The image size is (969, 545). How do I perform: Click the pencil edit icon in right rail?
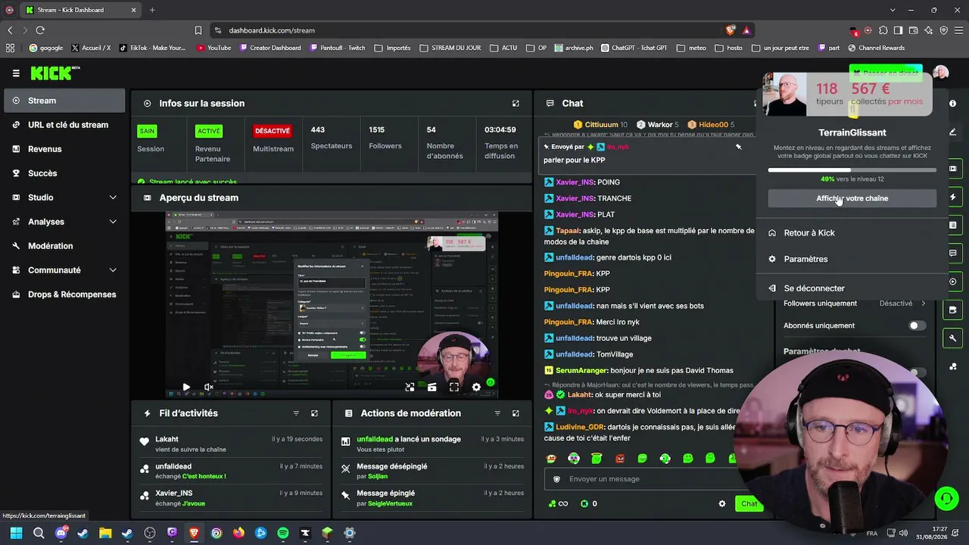953,132
